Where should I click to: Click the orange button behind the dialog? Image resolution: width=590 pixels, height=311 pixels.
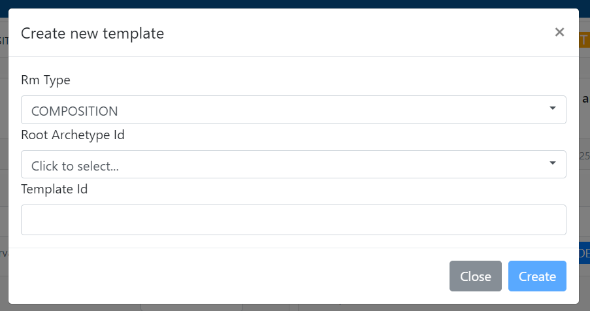click(583, 41)
